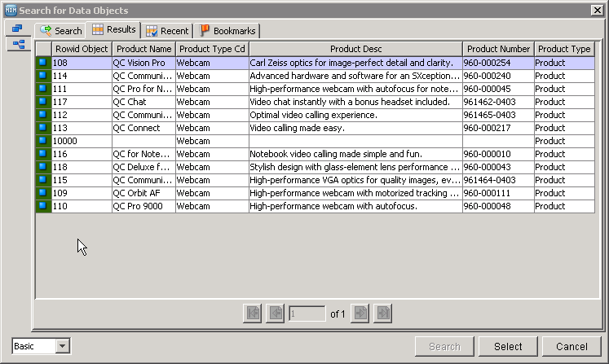The height and width of the screenshot is (364, 609).
Task: Click the Select button
Action: [x=508, y=347]
